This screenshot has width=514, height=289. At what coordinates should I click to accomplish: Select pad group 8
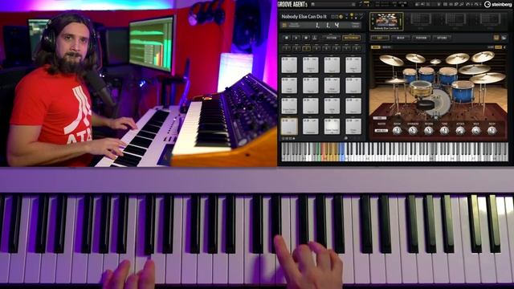(x=357, y=48)
